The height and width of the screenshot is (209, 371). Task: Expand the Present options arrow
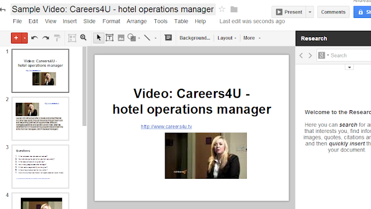(310, 12)
